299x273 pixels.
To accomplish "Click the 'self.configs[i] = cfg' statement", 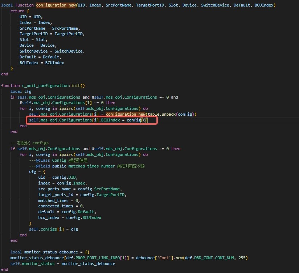I will click(x=53, y=229).
